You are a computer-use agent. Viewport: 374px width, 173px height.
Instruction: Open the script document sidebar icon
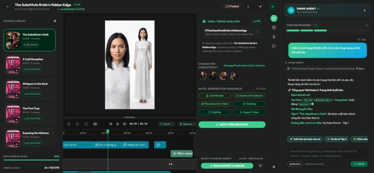pyautogui.click(x=274, y=27)
